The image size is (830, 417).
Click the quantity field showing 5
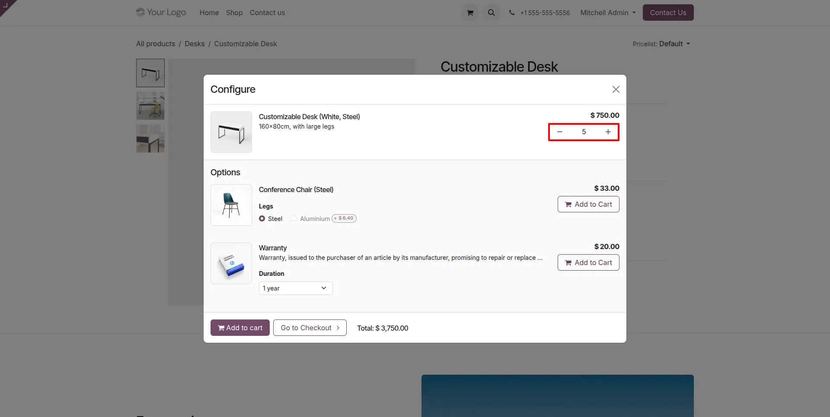point(584,132)
